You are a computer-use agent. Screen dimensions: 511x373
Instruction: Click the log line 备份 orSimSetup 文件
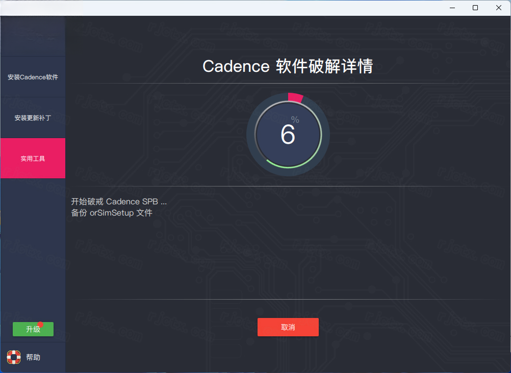click(x=112, y=212)
